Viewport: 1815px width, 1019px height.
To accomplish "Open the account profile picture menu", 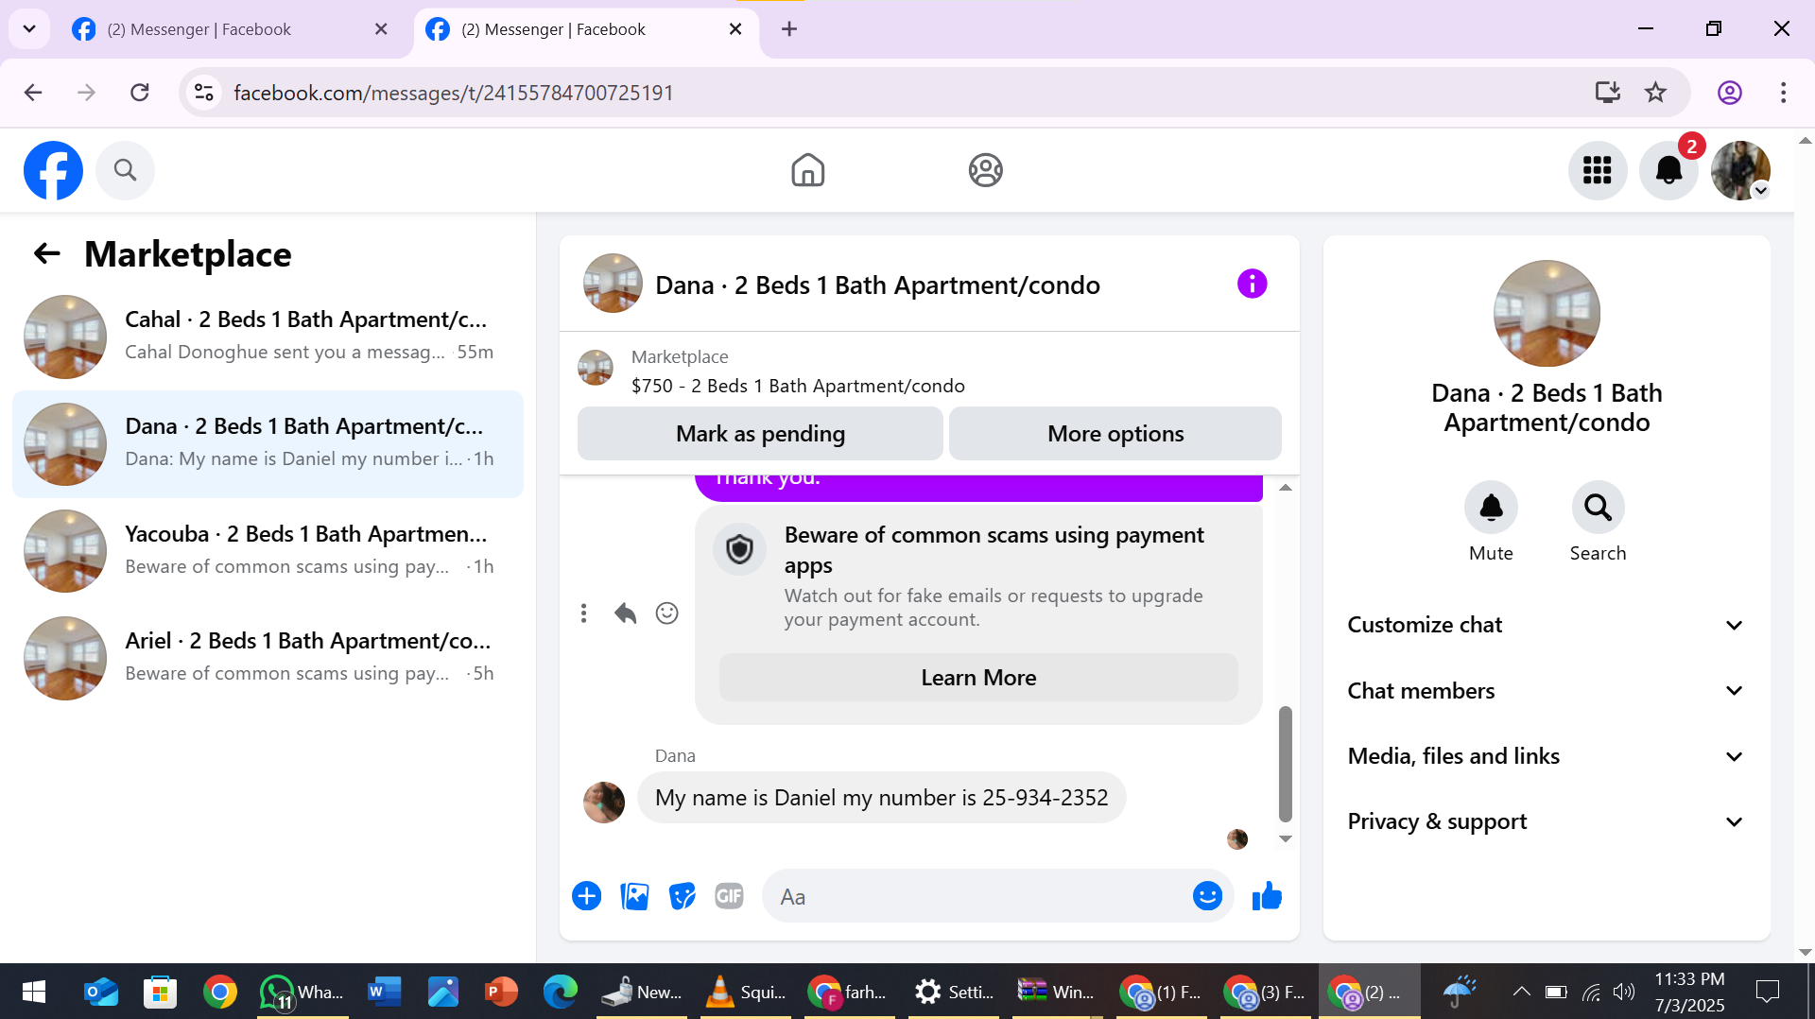I will [x=1740, y=170].
